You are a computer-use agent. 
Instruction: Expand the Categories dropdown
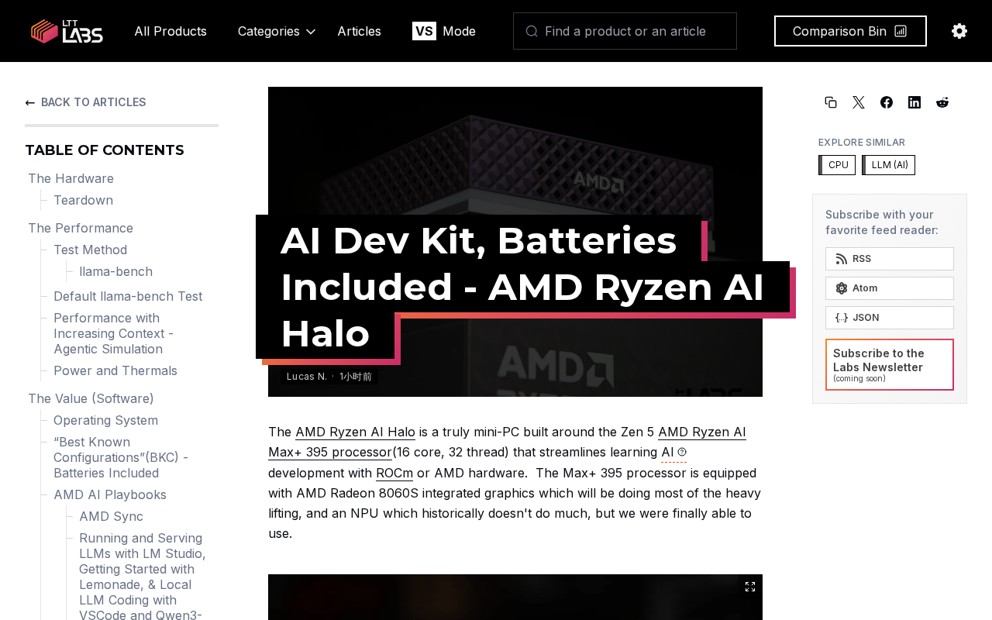point(277,31)
